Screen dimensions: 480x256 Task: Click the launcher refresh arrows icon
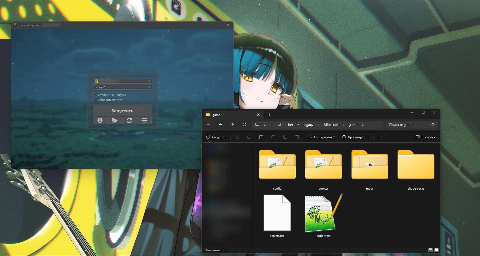[129, 120]
